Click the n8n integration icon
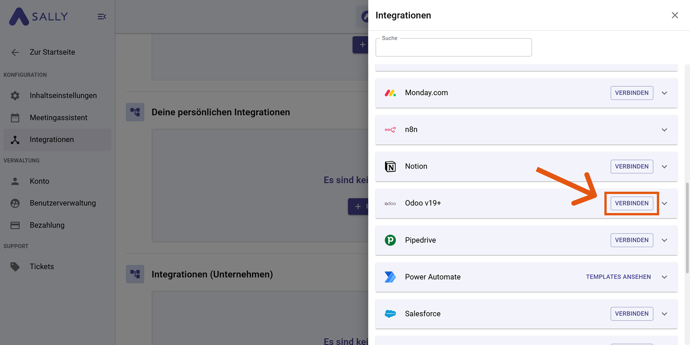The height and width of the screenshot is (345, 690). 390,130
